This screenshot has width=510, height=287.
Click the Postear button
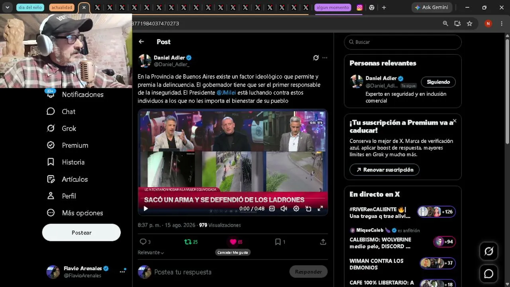[81, 232]
